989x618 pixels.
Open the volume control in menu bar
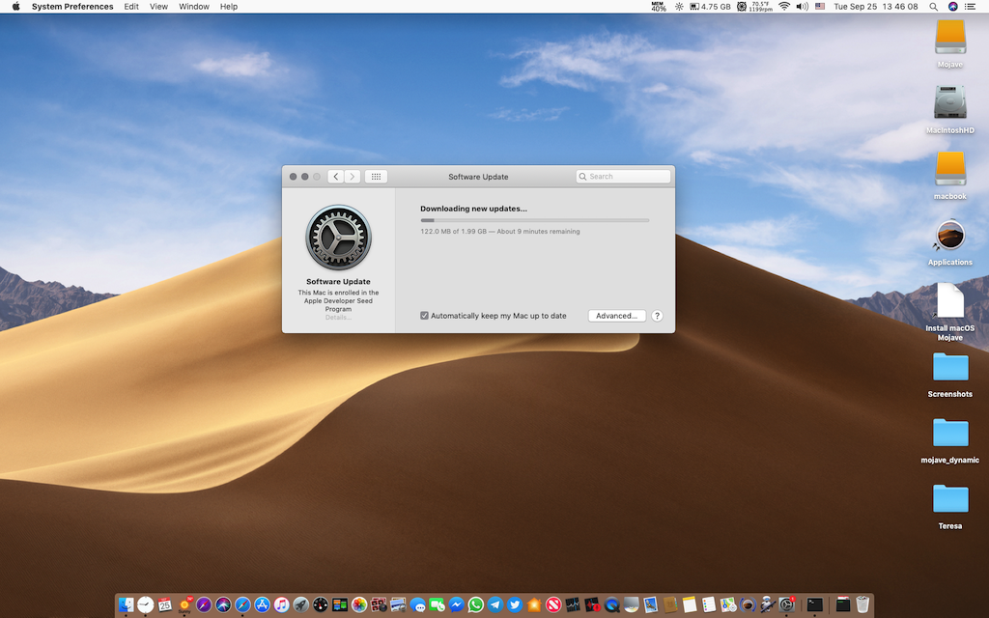pos(803,7)
